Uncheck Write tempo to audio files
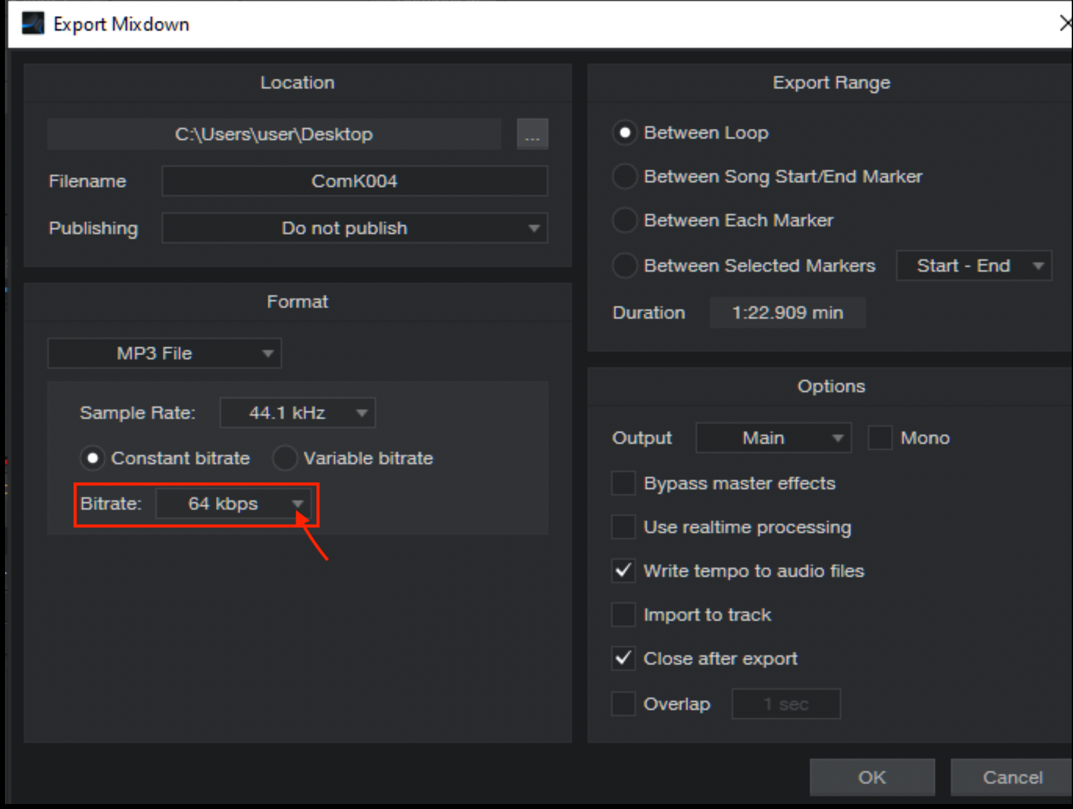This screenshot has width=1073, height=809. (624, 571)
